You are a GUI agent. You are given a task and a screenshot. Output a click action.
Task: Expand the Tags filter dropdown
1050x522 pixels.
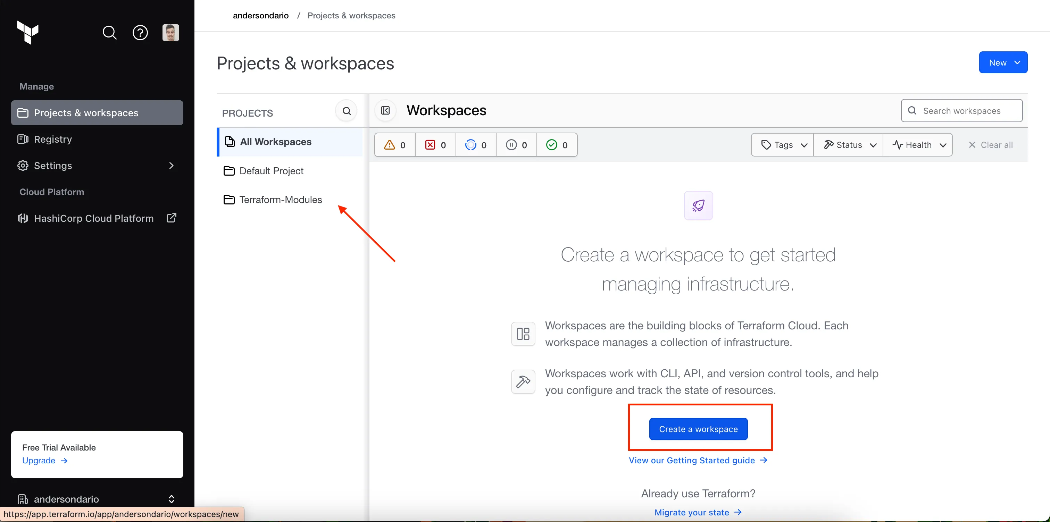[x=783, y=144]
